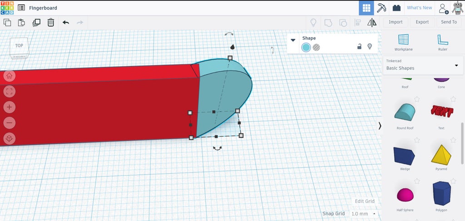
Task: Click the Ungroup shapes icon
Action: tap(343, 23)
